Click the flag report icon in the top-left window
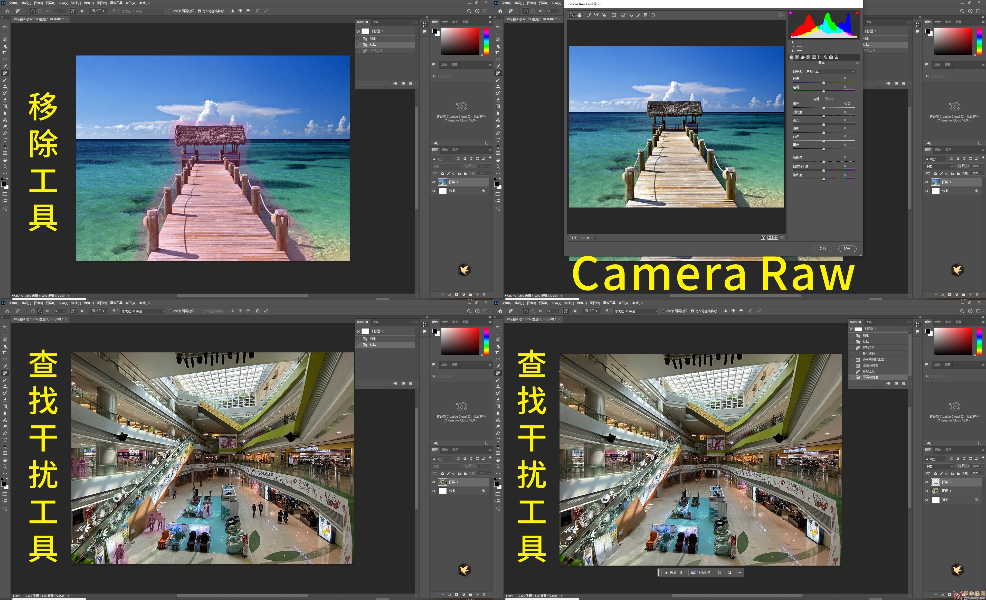 tap(248, 11)
